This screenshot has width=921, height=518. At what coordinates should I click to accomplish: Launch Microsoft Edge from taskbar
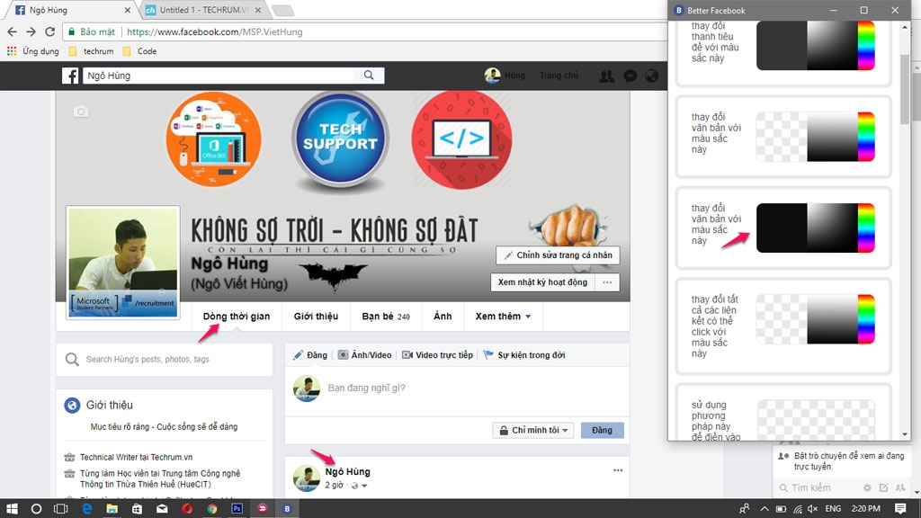(x=86, y=509)
